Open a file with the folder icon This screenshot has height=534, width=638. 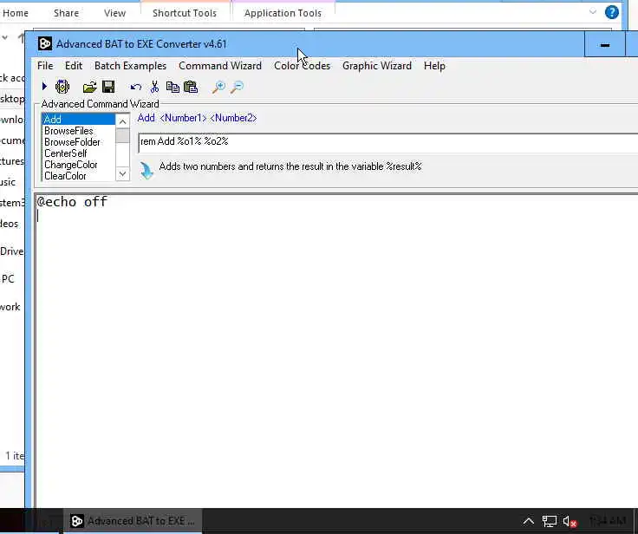89,87
